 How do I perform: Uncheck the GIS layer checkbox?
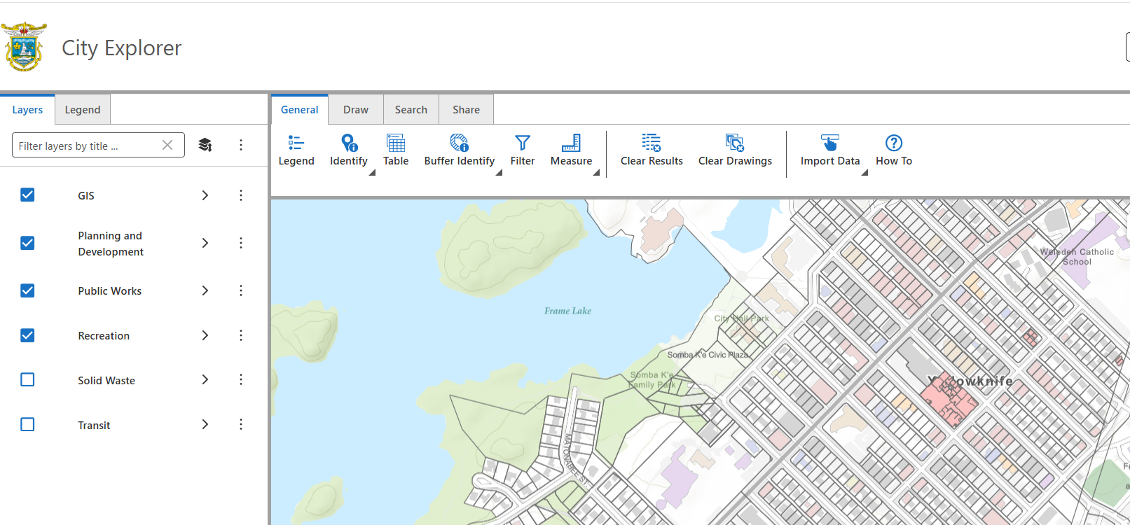[27, 195]
